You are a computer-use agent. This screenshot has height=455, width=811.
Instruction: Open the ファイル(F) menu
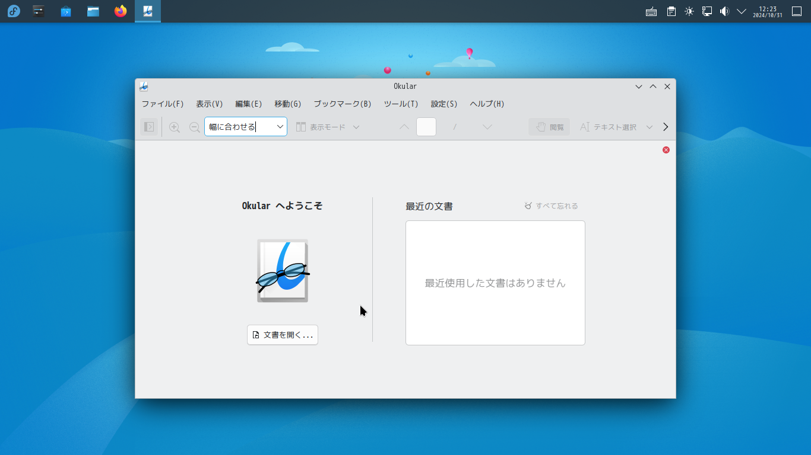[163, 104]
